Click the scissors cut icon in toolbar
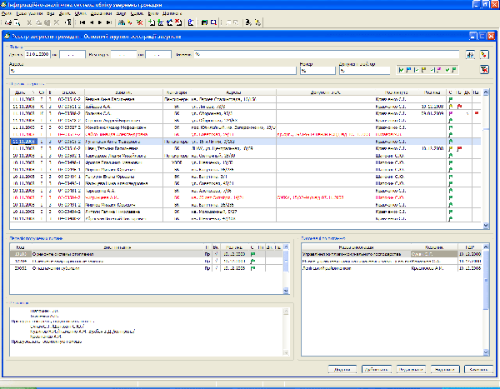The image size is (500, 389). click(x=30, y=24)
